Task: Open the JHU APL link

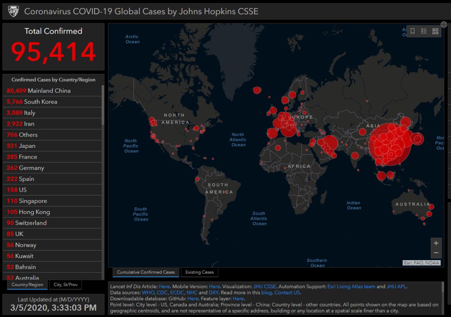Action: point(396,287)
